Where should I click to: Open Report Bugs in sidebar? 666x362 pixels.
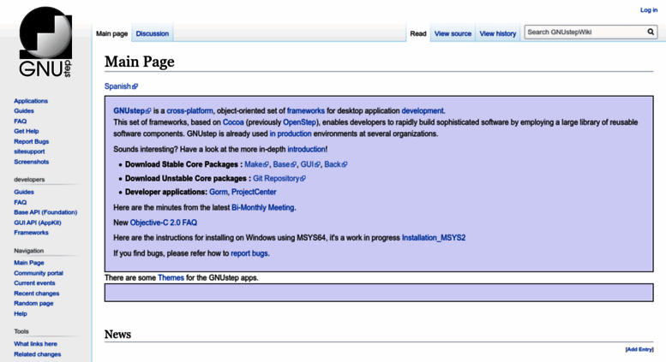(x=32, y=141)
